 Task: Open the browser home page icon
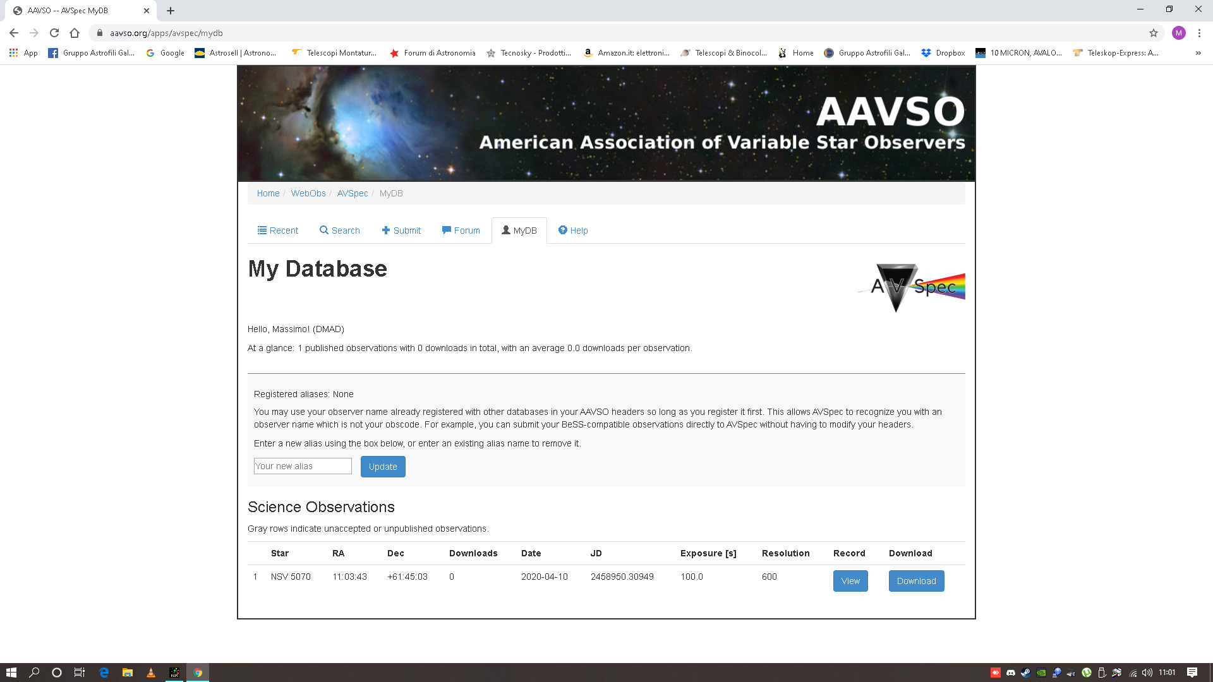click(x=75, y=33)
